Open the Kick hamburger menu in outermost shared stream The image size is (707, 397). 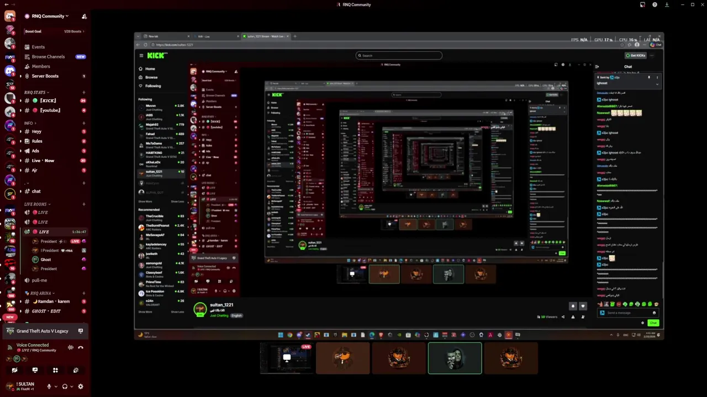pyautogui.click(x=141, y=55)
